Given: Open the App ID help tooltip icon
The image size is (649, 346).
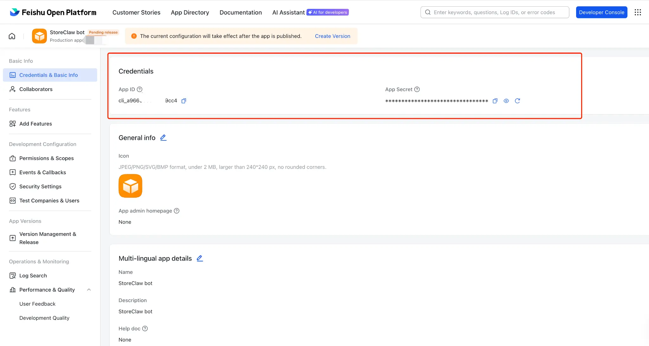Looking at the screenshot, I should point(139,90).
